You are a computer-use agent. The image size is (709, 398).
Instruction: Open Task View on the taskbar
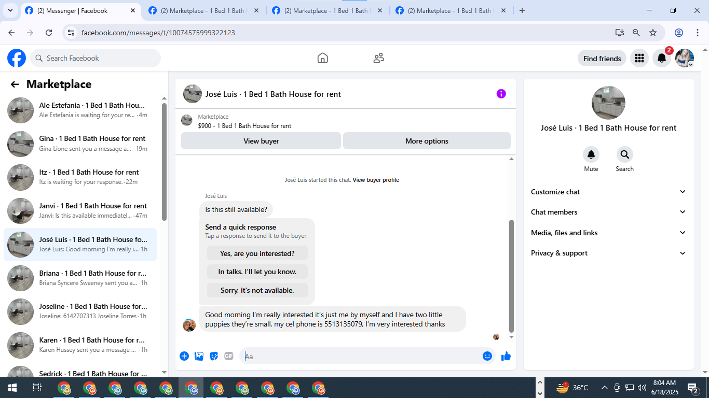[37, 388]
